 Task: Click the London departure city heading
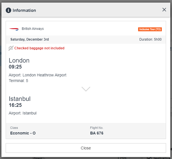point(19,60)
